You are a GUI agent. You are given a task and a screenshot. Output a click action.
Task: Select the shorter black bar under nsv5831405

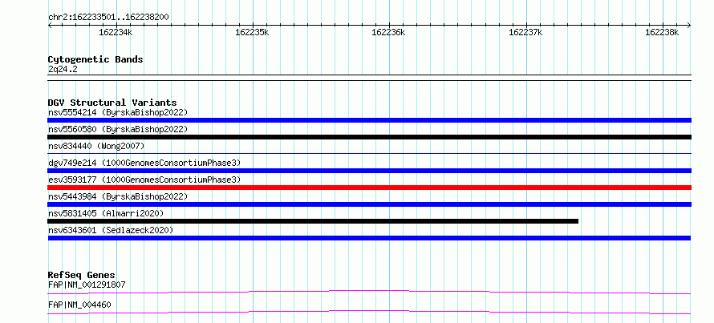click(x=313, y=221)
